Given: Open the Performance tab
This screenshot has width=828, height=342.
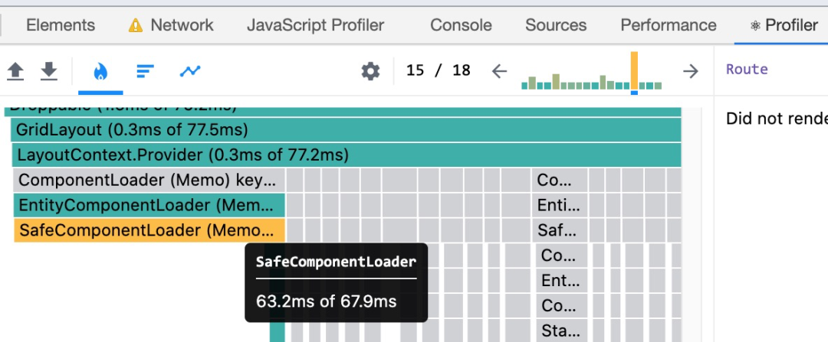Looking at the screenshot, I should pyautogui.click(x=669, y=25).
